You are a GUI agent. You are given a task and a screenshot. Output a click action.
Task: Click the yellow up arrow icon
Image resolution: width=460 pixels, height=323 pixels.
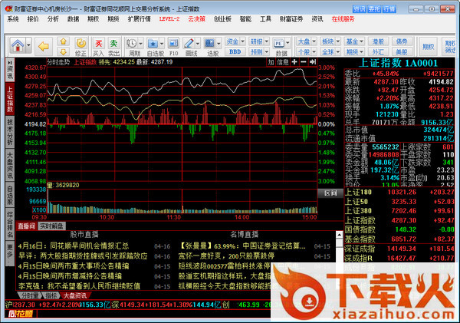click(64, 41)
